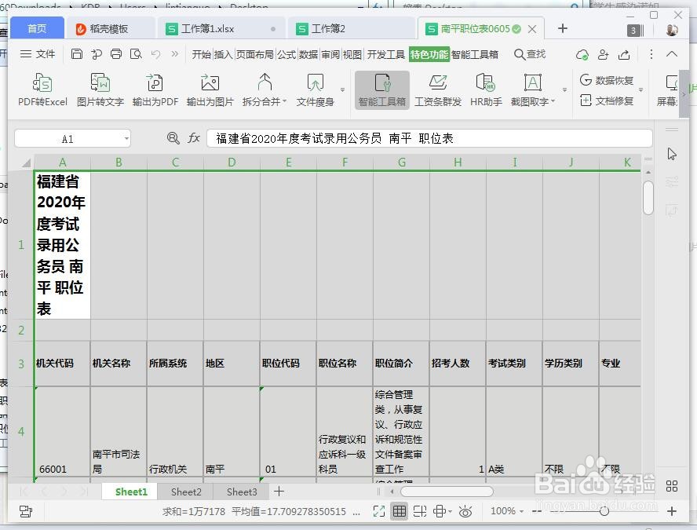697x530 pixels.
Task: Click the horizontal scrollbar thumb
Action: pos(447,492)
